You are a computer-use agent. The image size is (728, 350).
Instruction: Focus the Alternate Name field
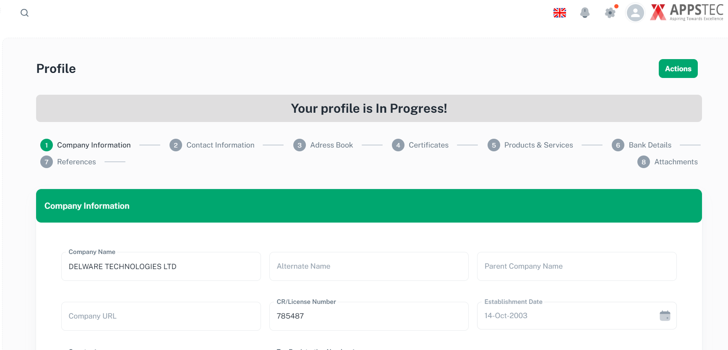[x=368, y=267]
